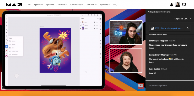194x96 pixels.
Task: Open the Combine Shapes icon in taskbar
Action: coord(100,33)
